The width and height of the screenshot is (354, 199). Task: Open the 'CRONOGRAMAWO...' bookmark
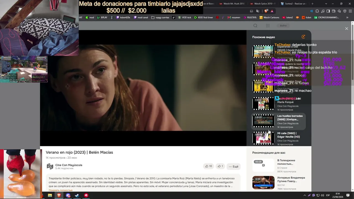coord(326,17)
